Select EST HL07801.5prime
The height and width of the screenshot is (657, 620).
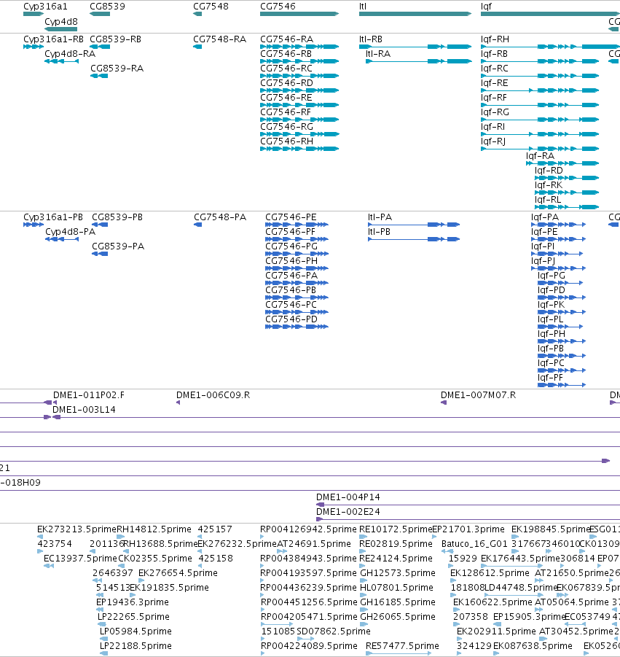point(396,588)
